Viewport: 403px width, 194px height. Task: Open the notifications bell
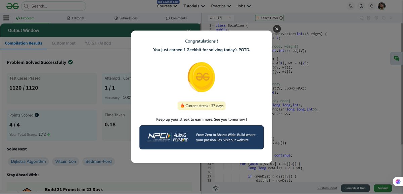pyautogui.click(x=371, y=6)
